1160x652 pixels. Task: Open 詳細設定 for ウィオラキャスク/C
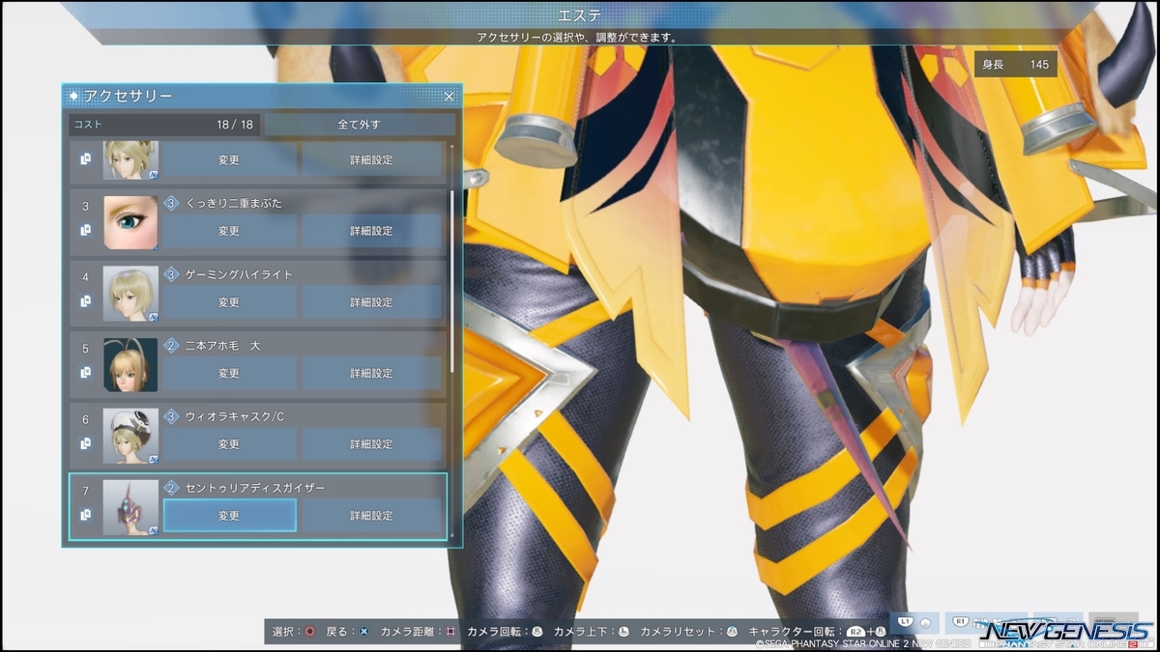point(371,444)
